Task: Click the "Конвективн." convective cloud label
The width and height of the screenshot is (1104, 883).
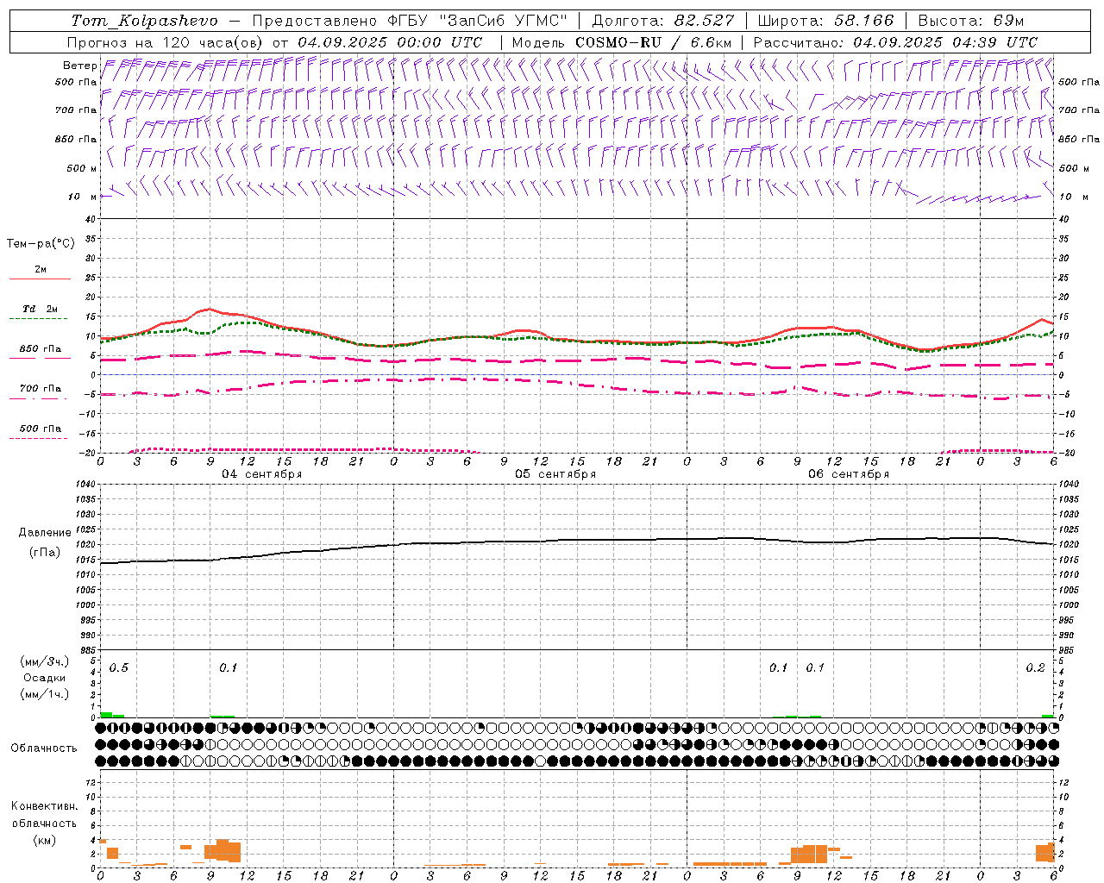Action: [x=44, y=806]
